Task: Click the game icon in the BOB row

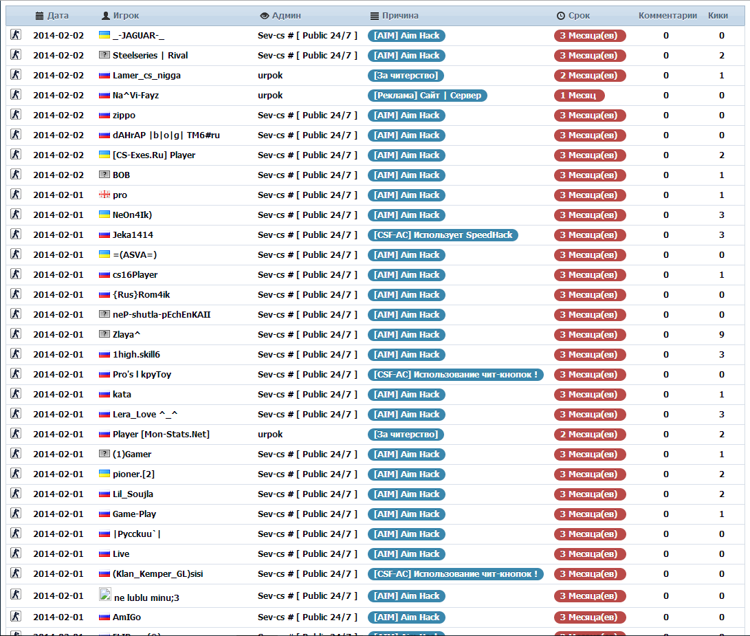Action: point(16,174)
